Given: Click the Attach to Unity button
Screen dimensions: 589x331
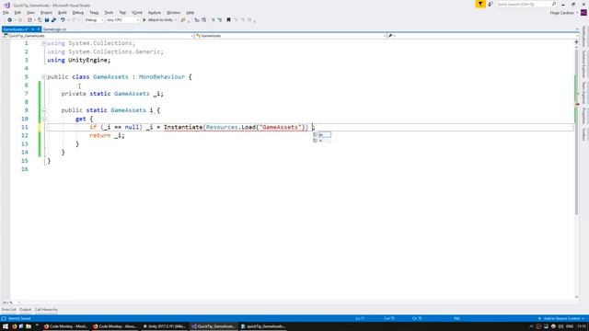Looking at the screenshot, I should click(x=159, y=20).
